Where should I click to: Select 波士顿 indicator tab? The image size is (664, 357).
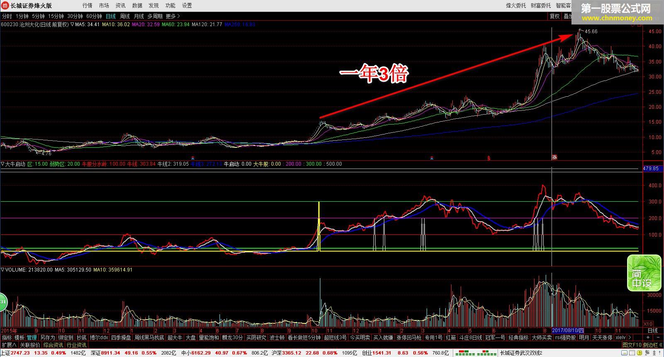click(277, 337)
